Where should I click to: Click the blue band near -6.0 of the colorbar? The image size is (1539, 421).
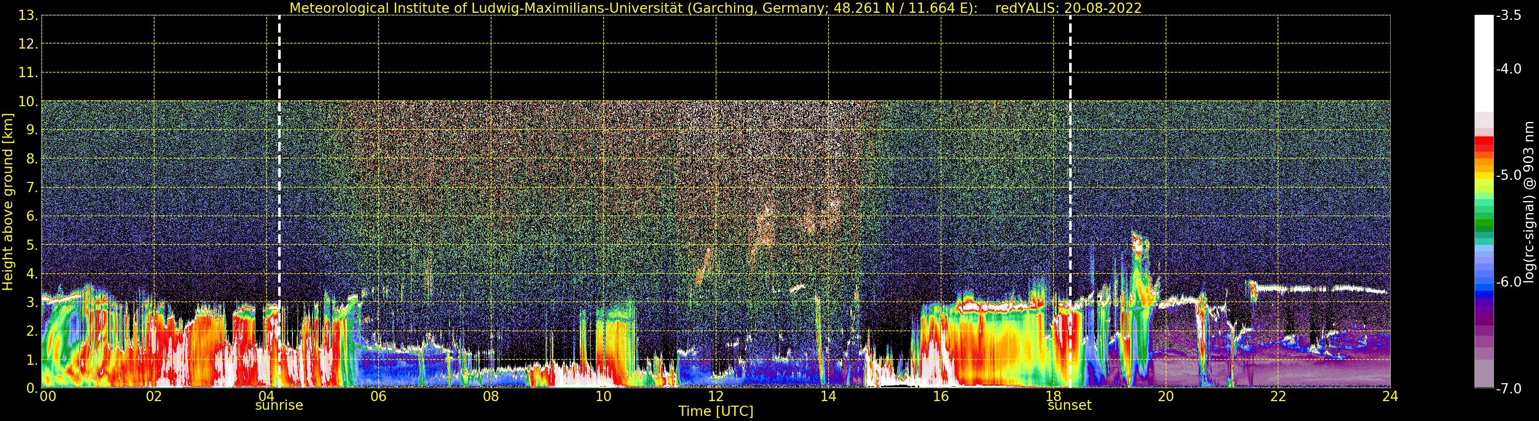tap(1484, 287)
